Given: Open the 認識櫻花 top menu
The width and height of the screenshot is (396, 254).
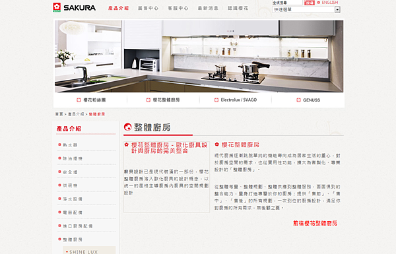Looking at the screenshot, I should (x=238, y=8).
